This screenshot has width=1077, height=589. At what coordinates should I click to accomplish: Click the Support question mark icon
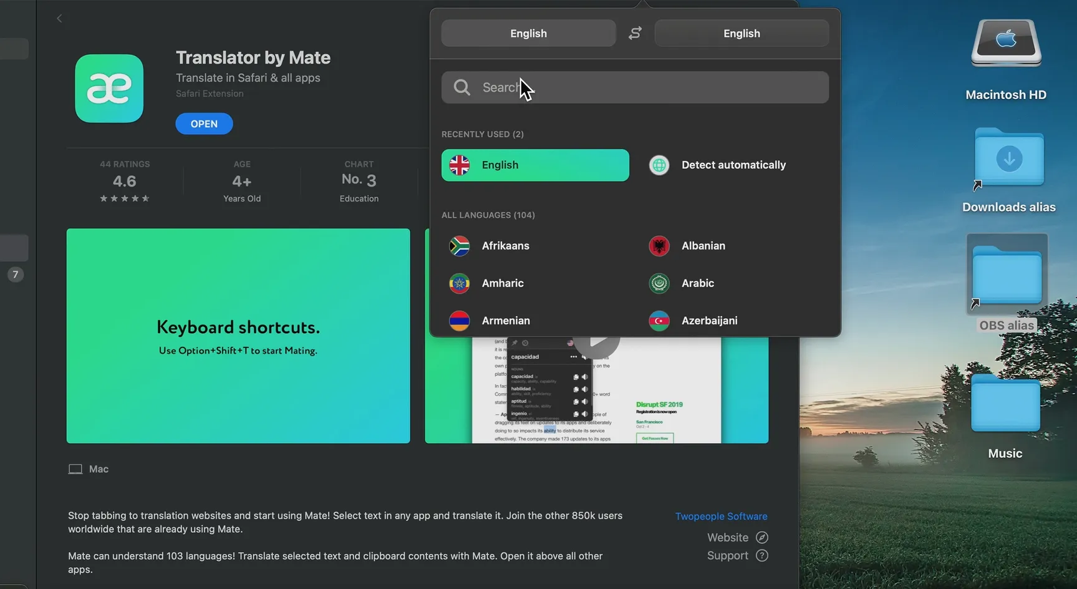point(761,555)
